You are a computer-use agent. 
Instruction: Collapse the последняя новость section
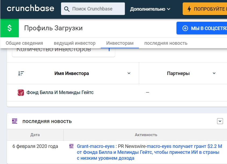pyautogui.click(x=220, y=121)
